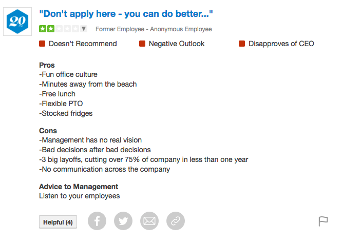
Task: Click the Disapproves of CEO label
Action: point(281,44)
